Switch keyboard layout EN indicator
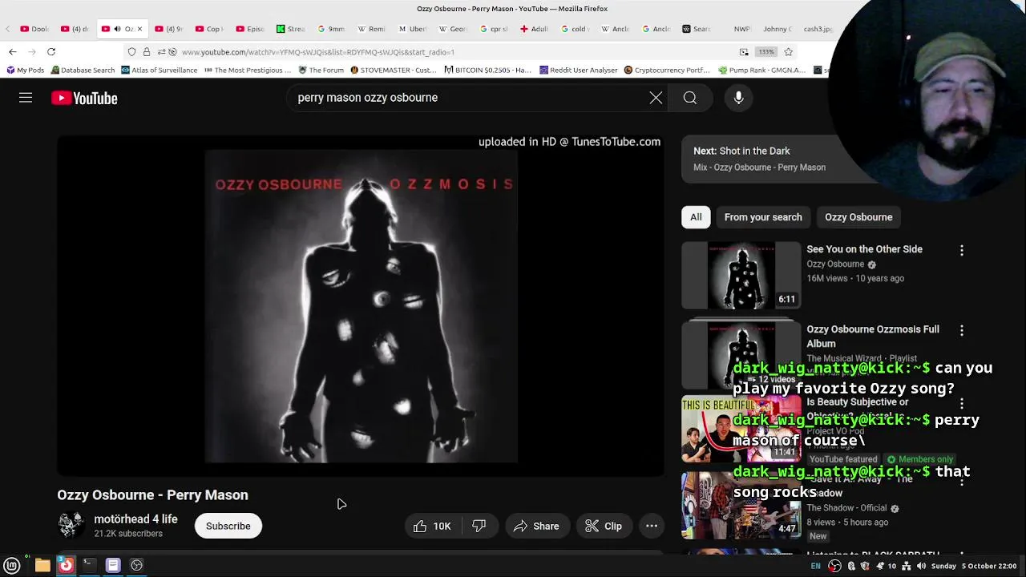 pyautogui.click(x=815, y=566)
